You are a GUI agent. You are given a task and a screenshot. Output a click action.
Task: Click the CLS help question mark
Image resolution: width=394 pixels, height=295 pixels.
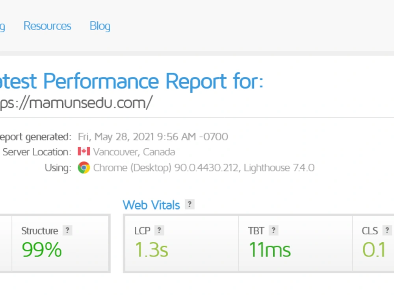(387, 230)
